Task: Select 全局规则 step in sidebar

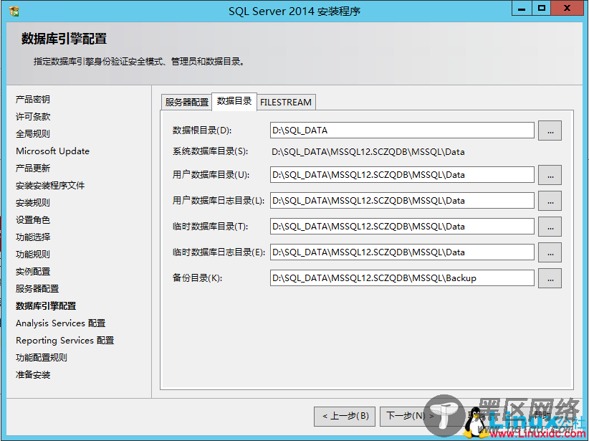Action: tap(33, 134)
